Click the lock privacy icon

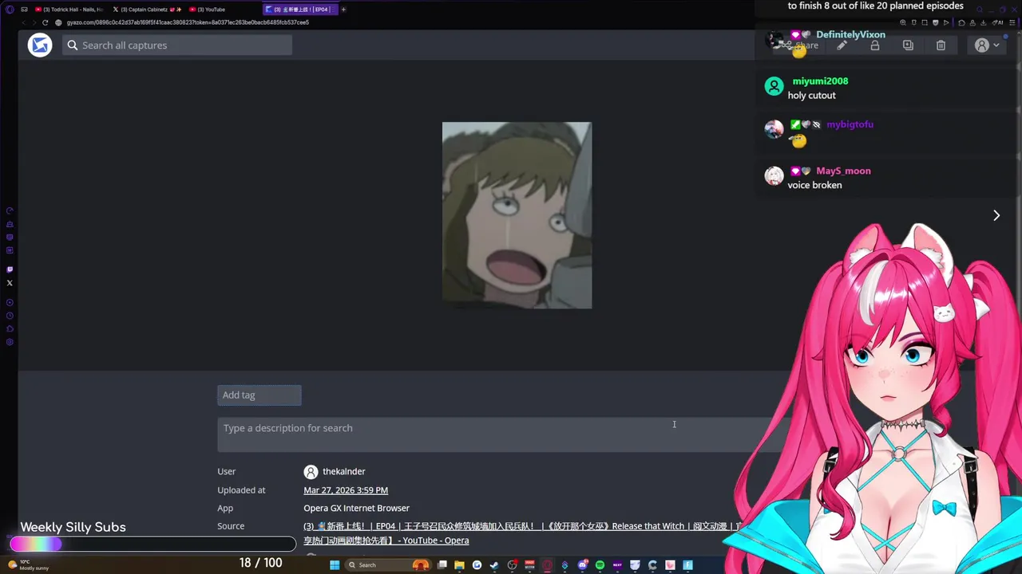tap(875, 45)
